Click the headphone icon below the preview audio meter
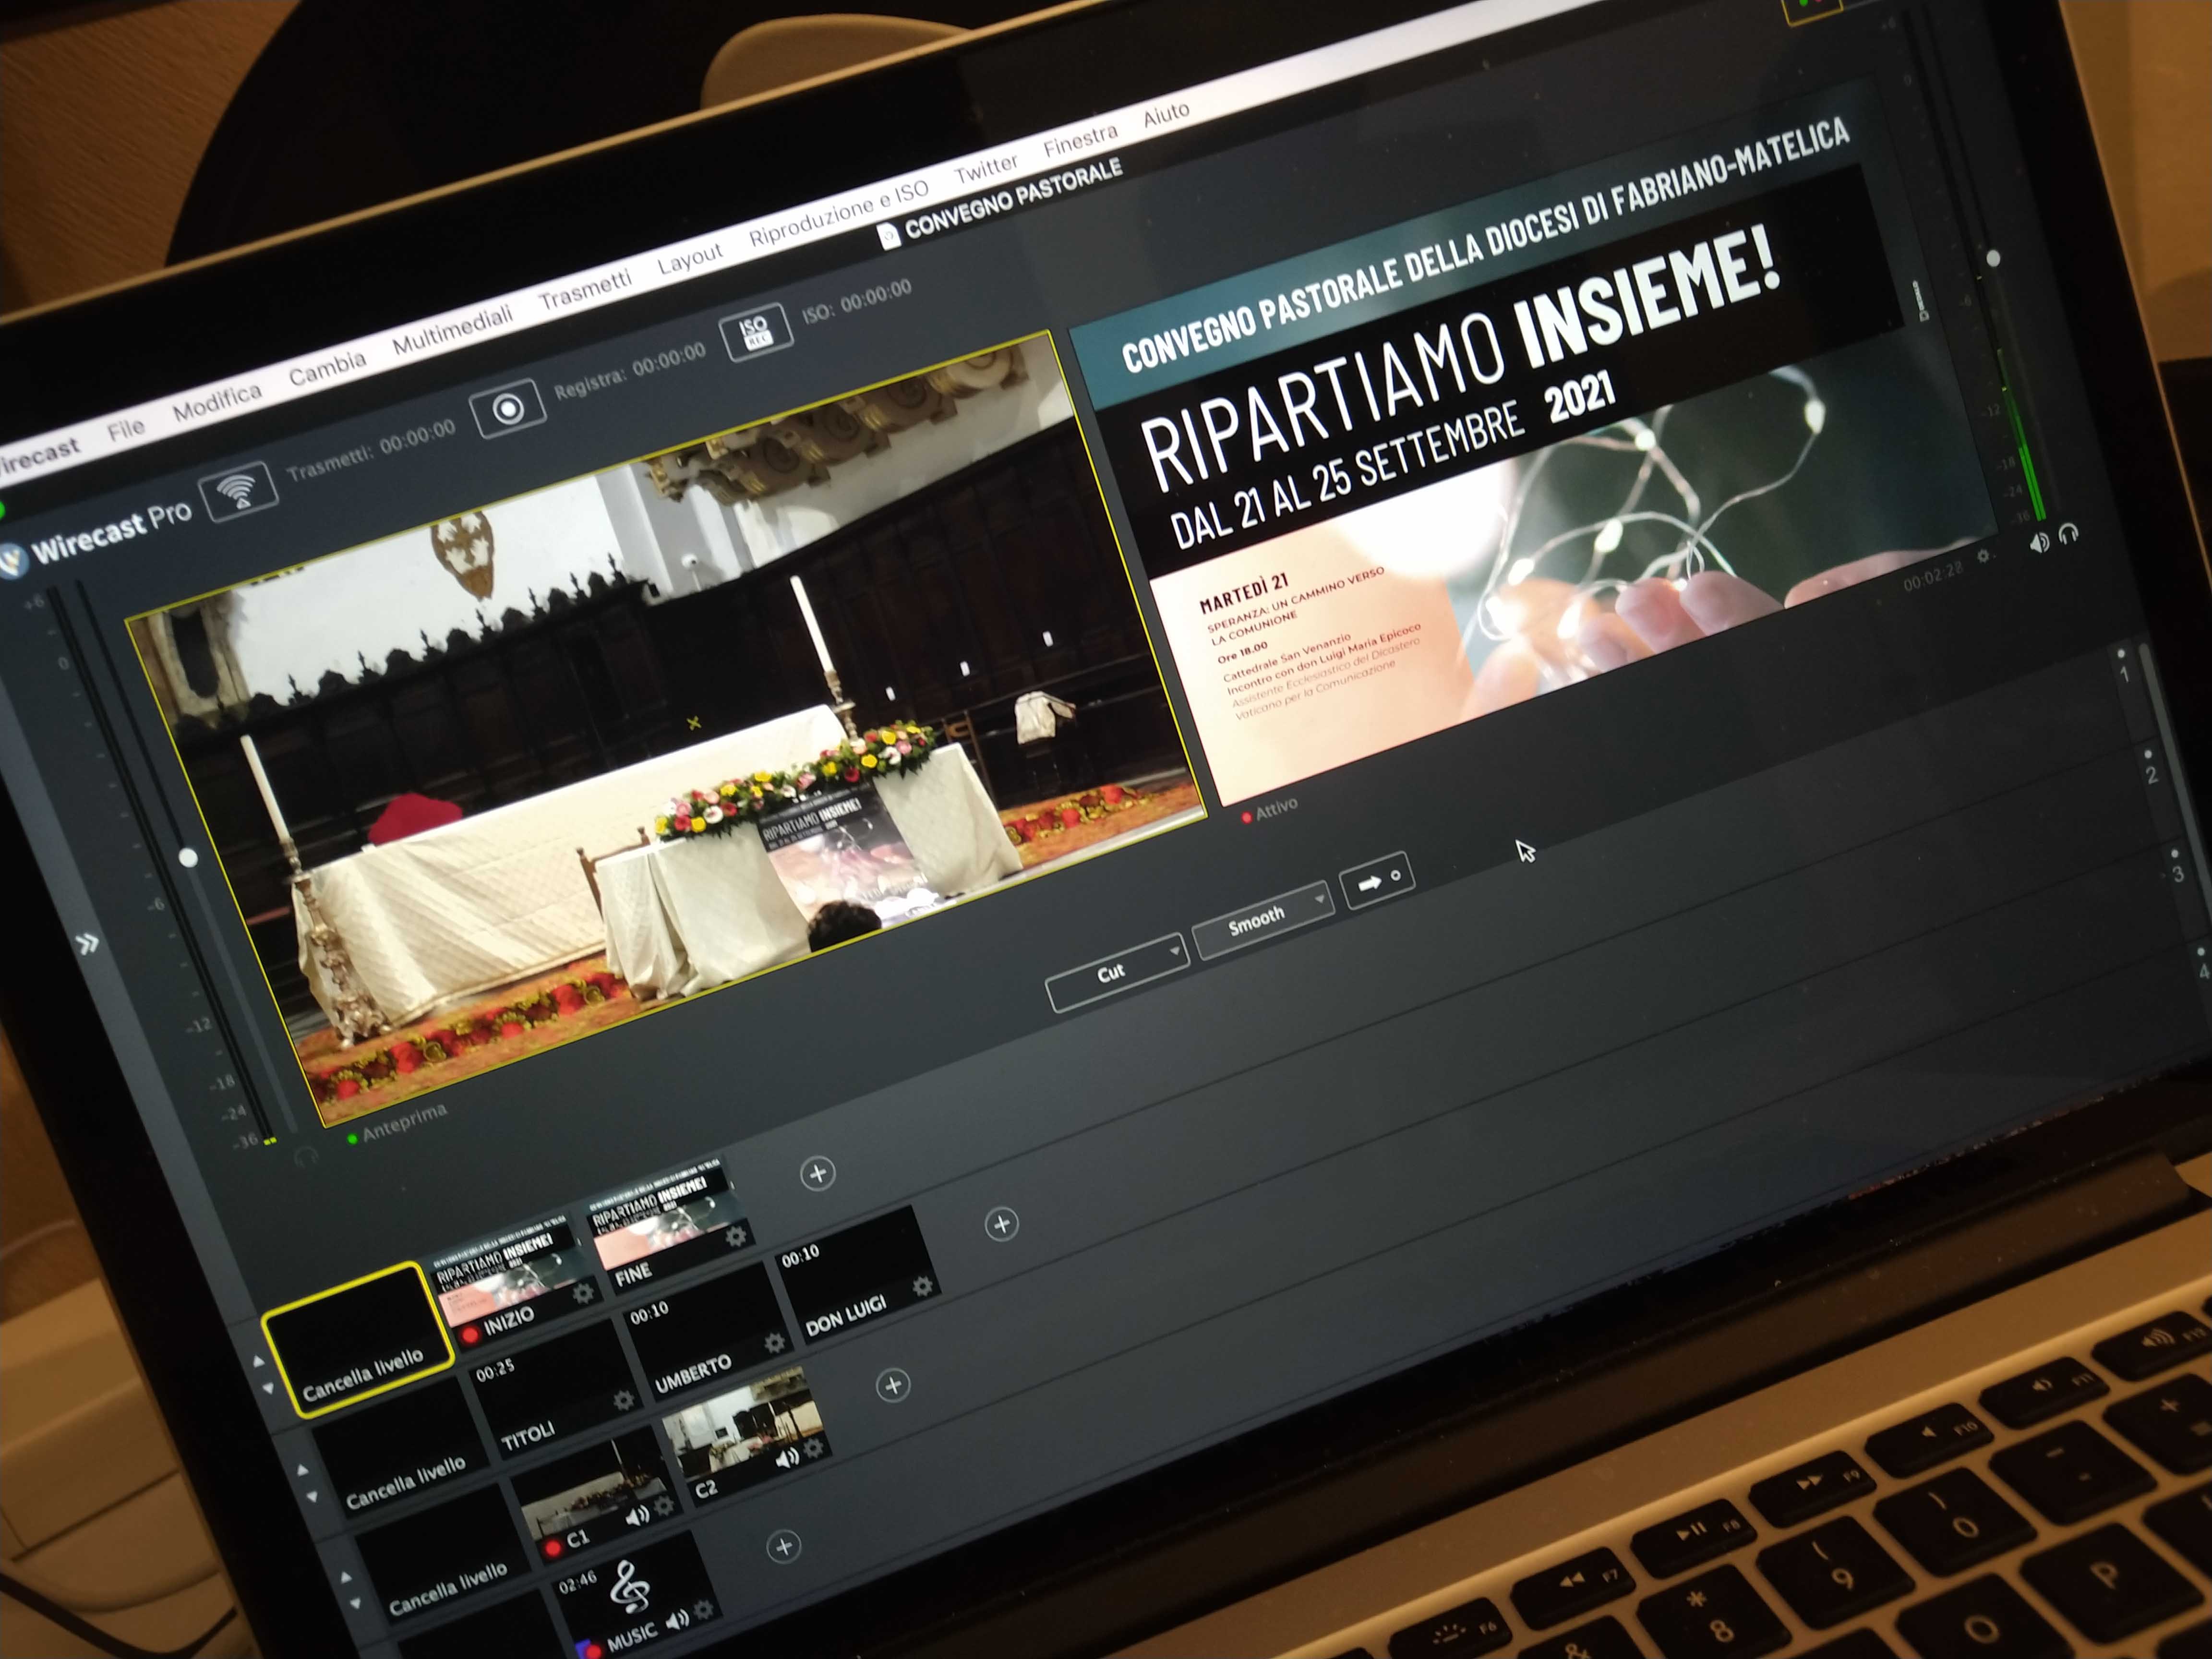This screenshot has width=2212, height=1659. click(x=306, y=1157)
